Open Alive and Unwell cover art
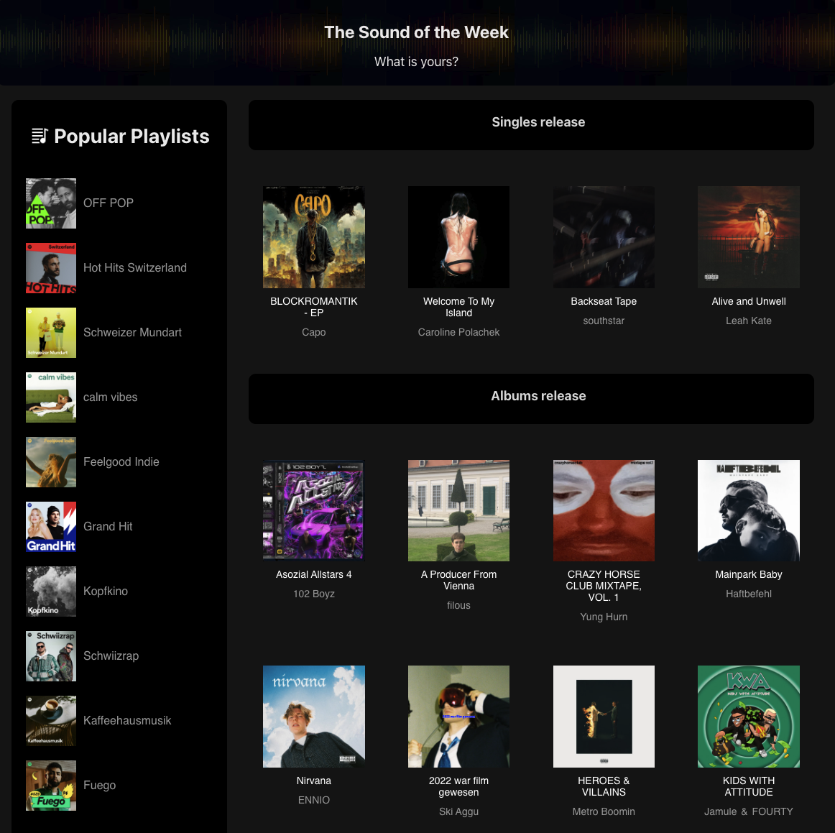Screen dimensions: 835x833 (749, 237)
